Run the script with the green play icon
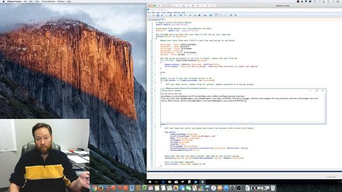Viewport: 342px width, 192px height. pos(190,15)
